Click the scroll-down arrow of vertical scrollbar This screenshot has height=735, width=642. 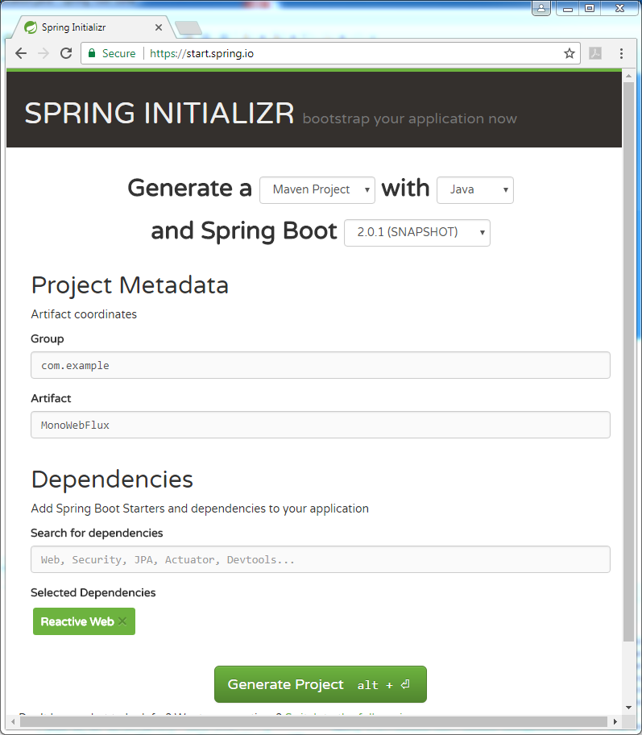click(x=628, y=708)
